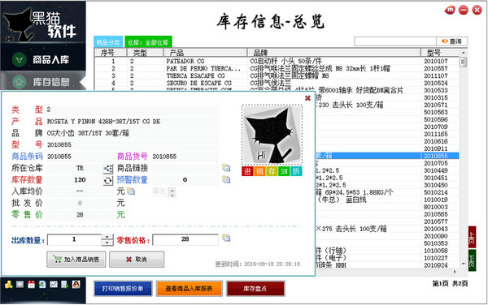Click the 上页 previous page button
Viewport: 488px width, 305px height.
tap(472, 238)
